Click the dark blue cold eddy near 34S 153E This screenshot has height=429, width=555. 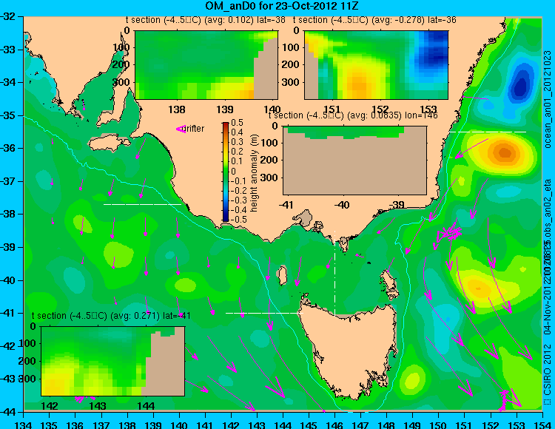520,85
